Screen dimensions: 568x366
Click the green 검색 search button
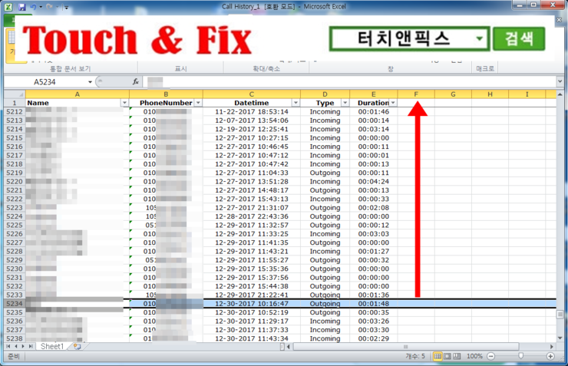click(519, 38)
